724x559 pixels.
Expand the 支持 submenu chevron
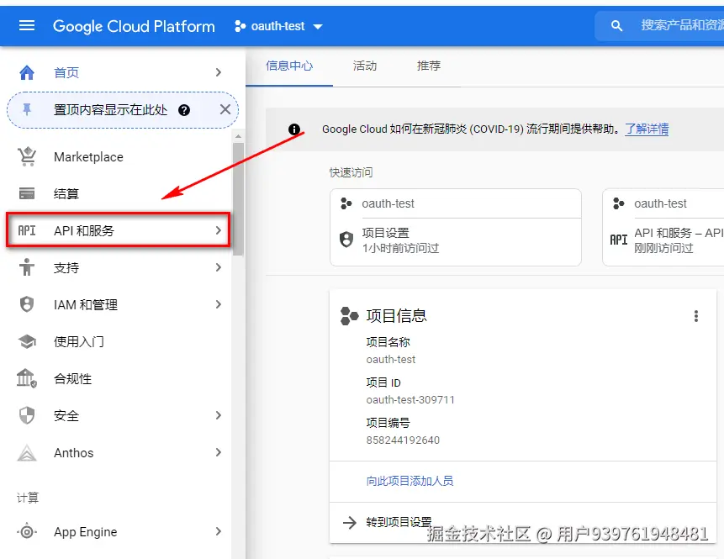(219, 267)
